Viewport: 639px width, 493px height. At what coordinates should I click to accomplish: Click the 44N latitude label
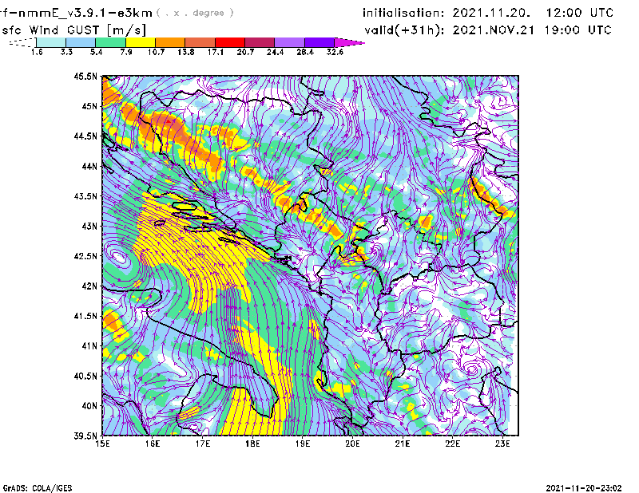89,166
